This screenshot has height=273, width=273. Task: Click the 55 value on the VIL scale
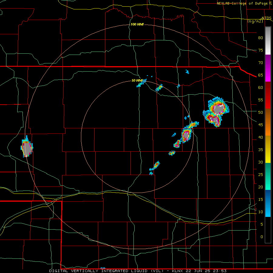point(261,100)
